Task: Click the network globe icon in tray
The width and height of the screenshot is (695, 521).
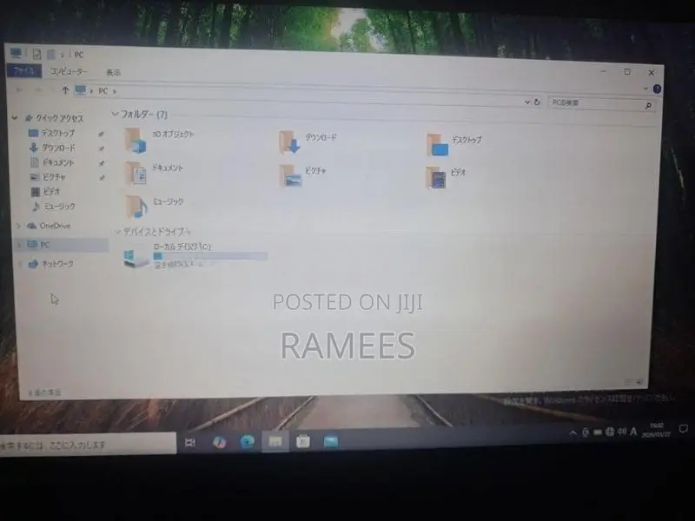Action: pos(610,432)
